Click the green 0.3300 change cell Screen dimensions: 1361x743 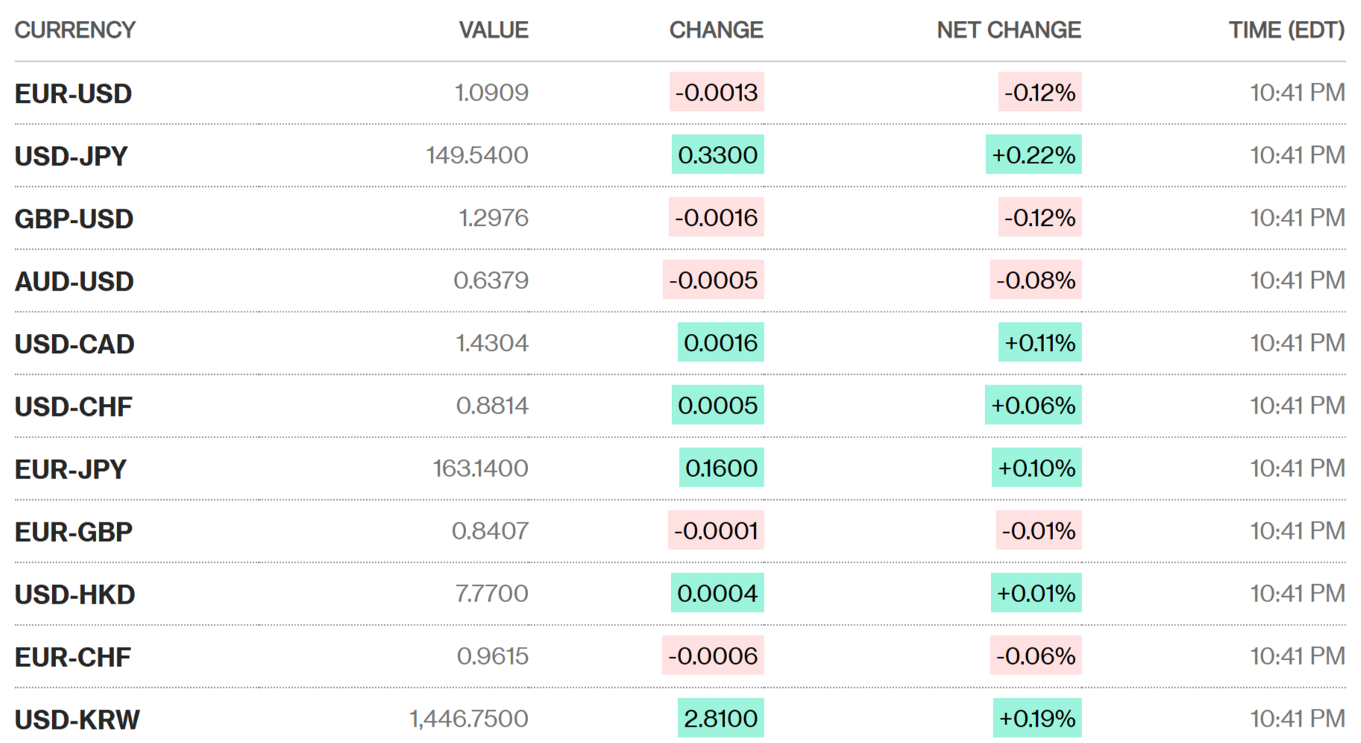click(x=717, y=155)
